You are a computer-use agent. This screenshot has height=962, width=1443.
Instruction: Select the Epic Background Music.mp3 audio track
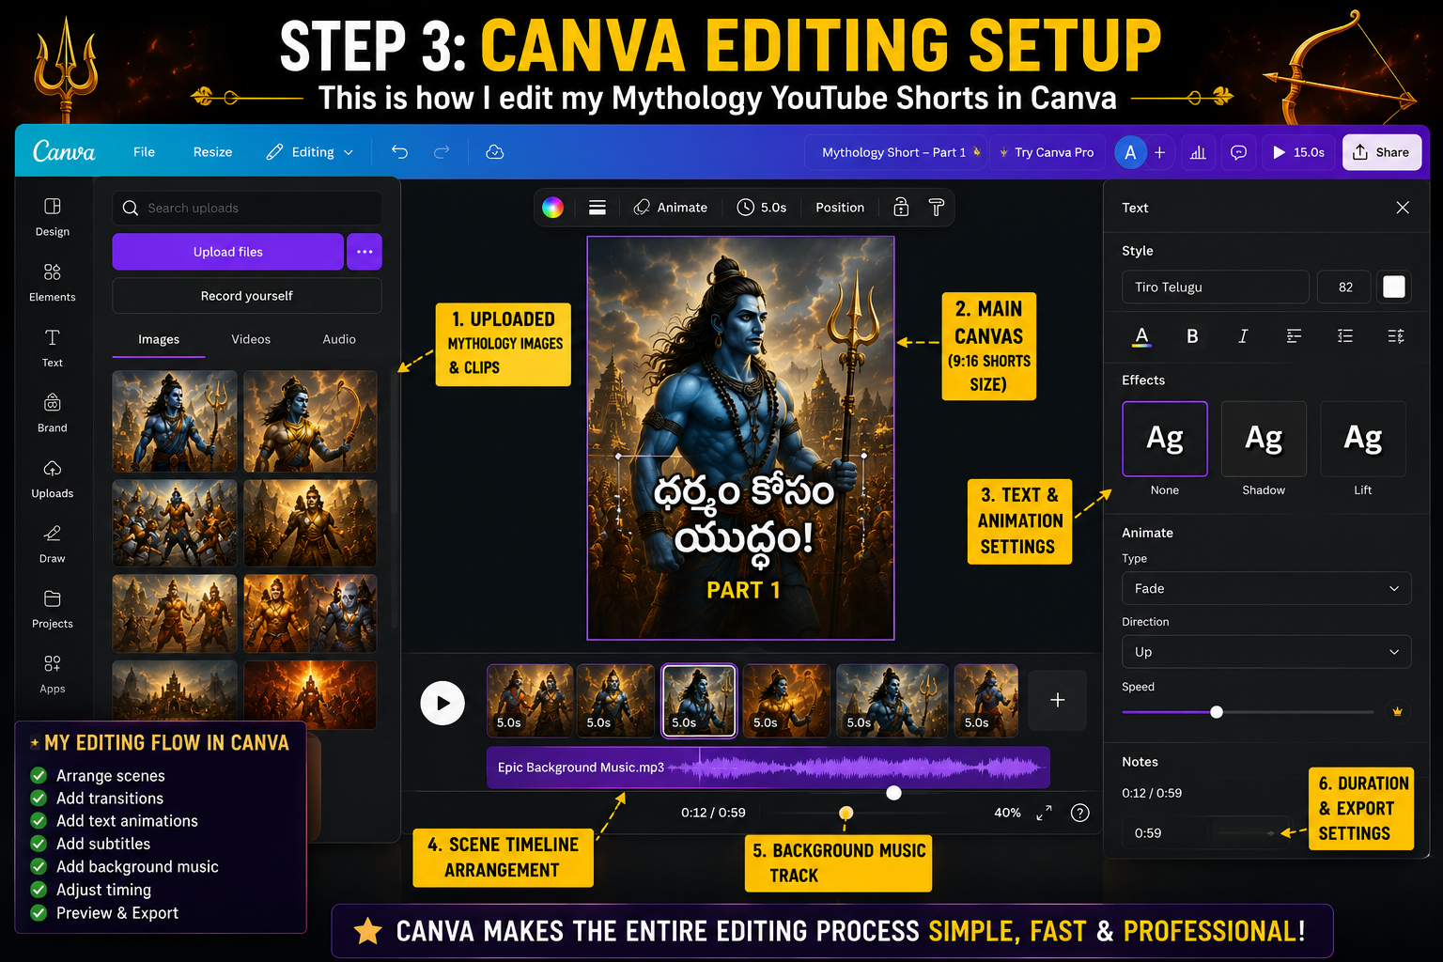(x=768, y=768)
